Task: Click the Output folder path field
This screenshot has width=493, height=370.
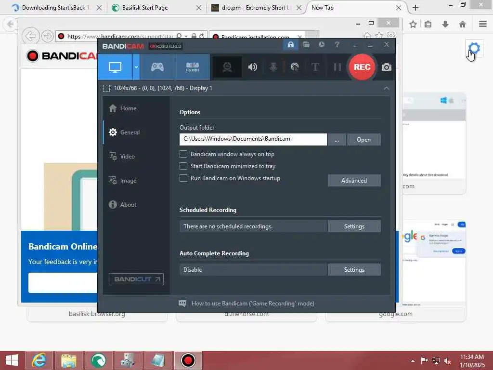Action: 253,139
